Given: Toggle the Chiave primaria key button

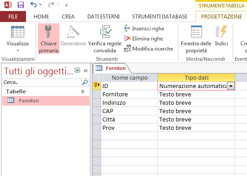Looking at the screenshot, I should [x=49, y=39].
